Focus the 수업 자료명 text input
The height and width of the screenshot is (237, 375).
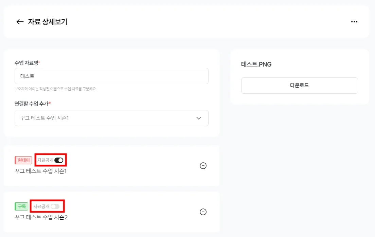pos(111,76)
